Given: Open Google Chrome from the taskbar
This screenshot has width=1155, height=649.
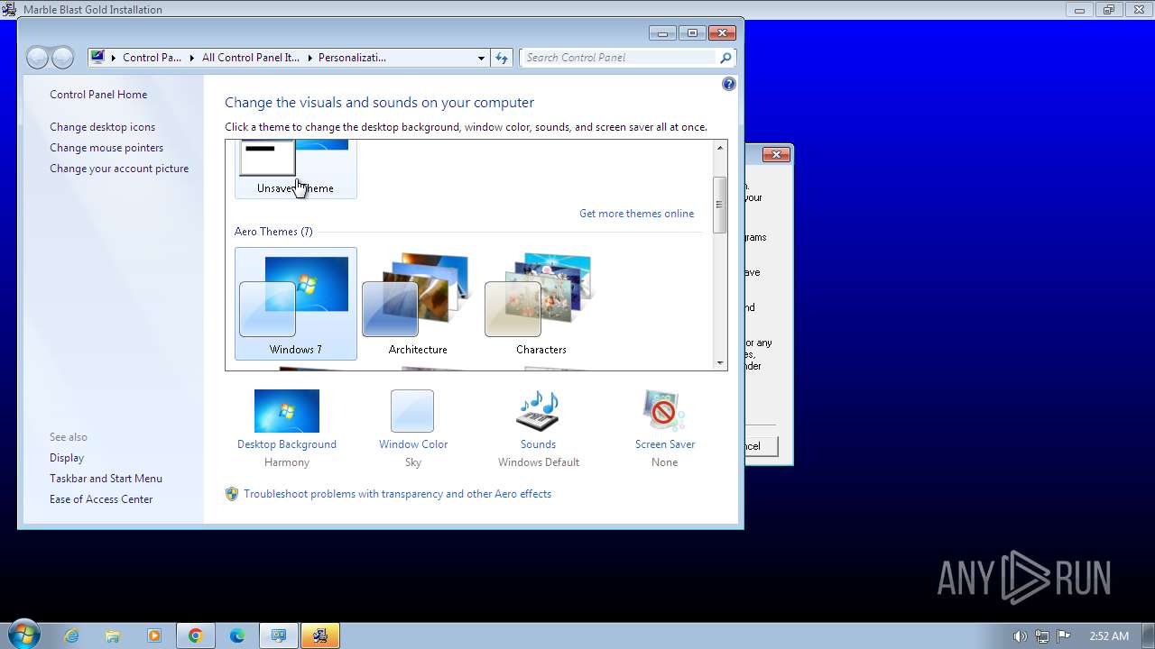Looking at the screenshot, I should (x=196, y=635).
